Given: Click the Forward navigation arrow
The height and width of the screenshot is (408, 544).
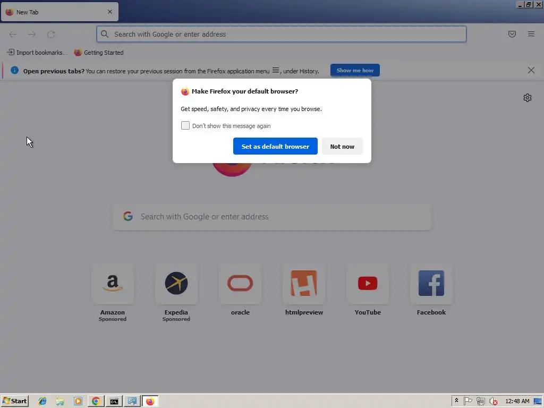Looking at the screenshot, I should (32, 35).
